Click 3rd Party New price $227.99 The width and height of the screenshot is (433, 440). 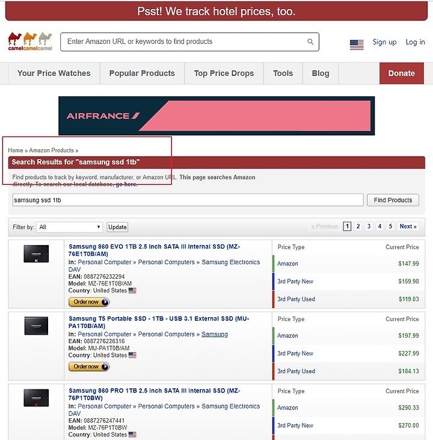click(408, 353)
